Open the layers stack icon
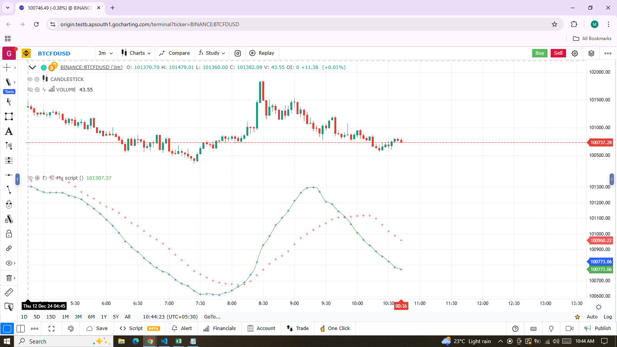Viewport: 617px width, 347px height. (x=591, y=53)
